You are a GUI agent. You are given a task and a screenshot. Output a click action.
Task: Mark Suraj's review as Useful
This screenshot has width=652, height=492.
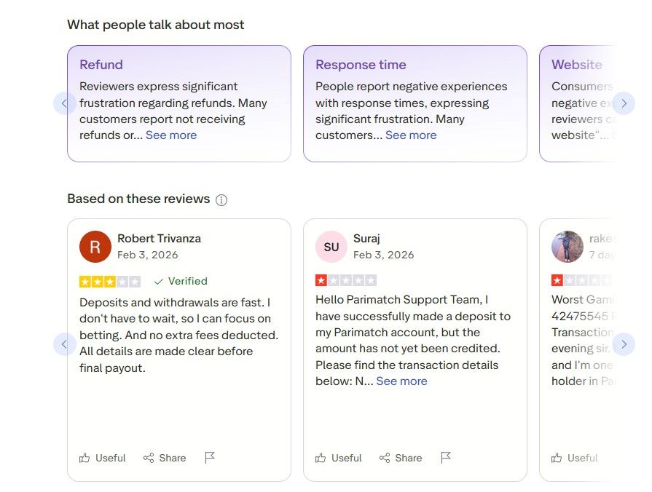coord(339,458)
